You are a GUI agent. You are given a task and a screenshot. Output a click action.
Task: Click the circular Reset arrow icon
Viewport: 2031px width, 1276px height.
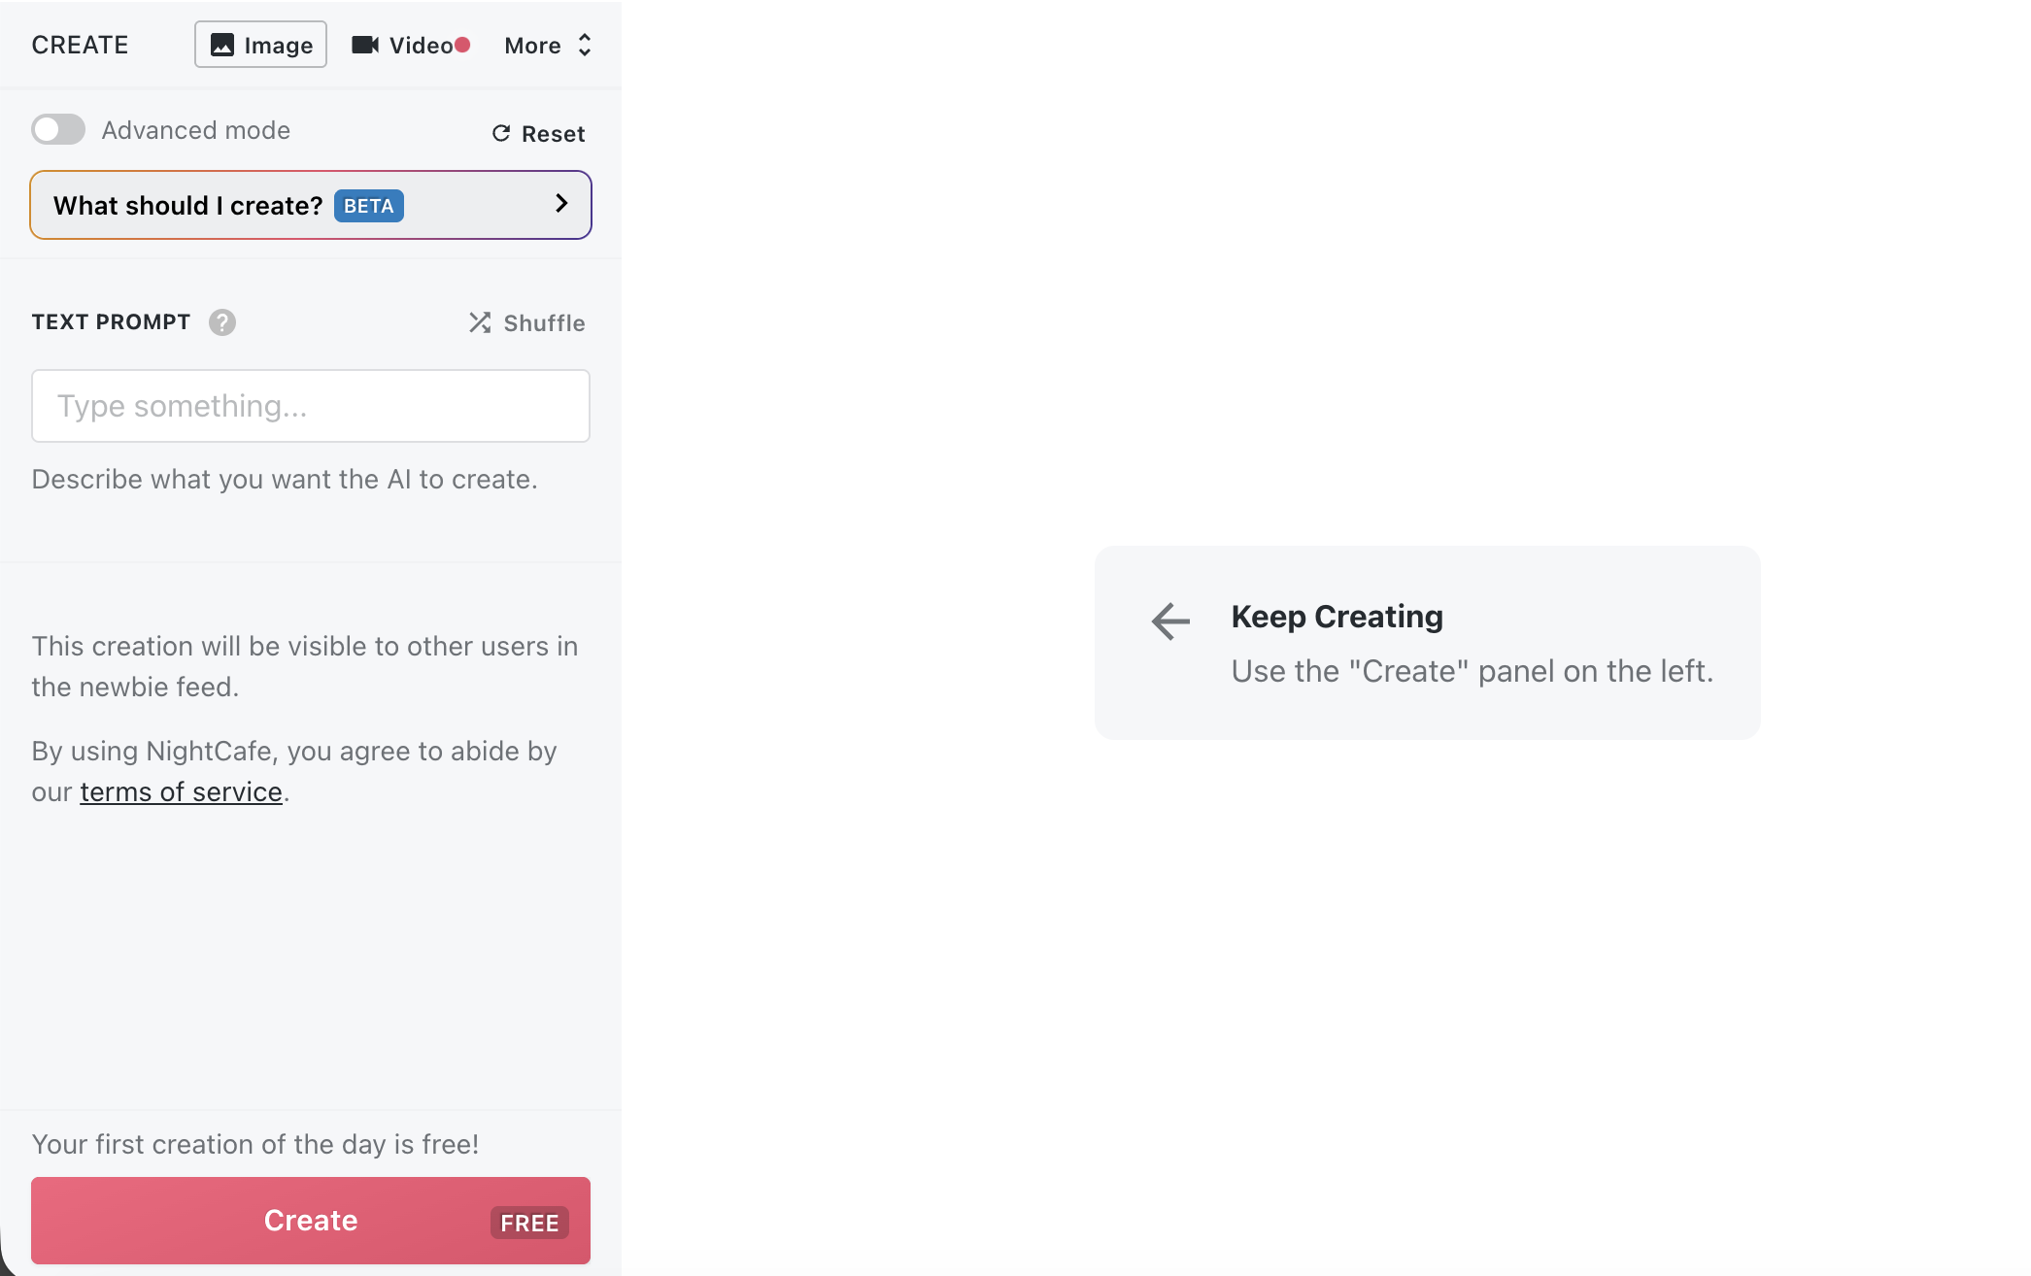[501, 133]
